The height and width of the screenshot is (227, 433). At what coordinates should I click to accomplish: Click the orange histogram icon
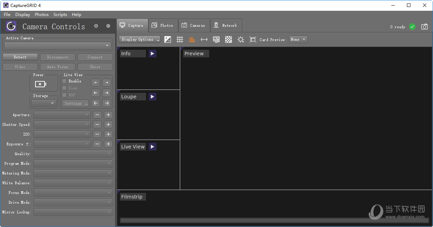pos(192,40)
